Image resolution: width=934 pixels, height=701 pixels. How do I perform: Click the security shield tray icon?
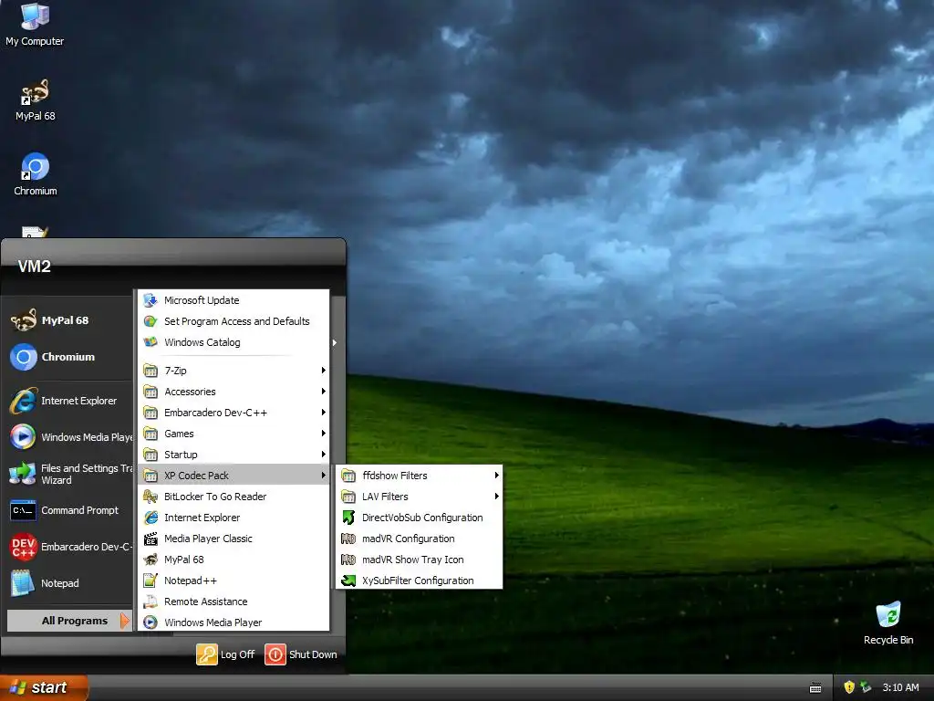click(x=849, y=687)
